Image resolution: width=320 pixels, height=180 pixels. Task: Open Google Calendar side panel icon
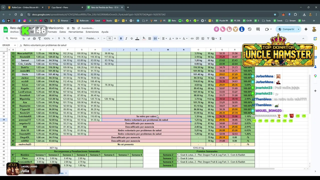pos(315,38)
